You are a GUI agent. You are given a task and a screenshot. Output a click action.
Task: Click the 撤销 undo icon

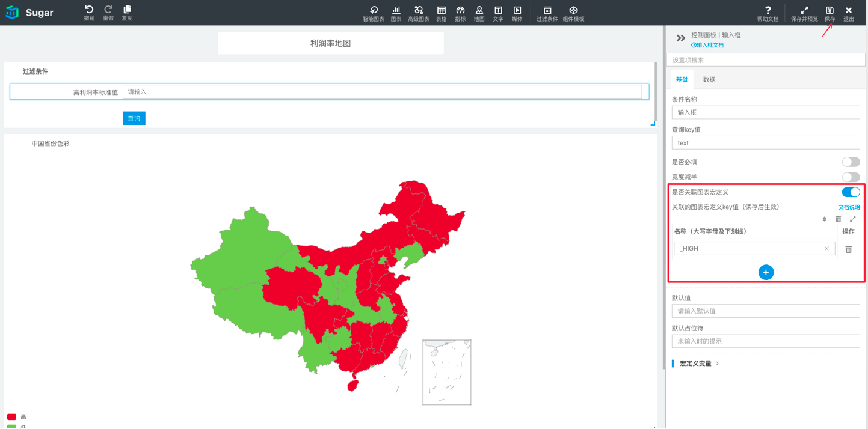[89, 10]
